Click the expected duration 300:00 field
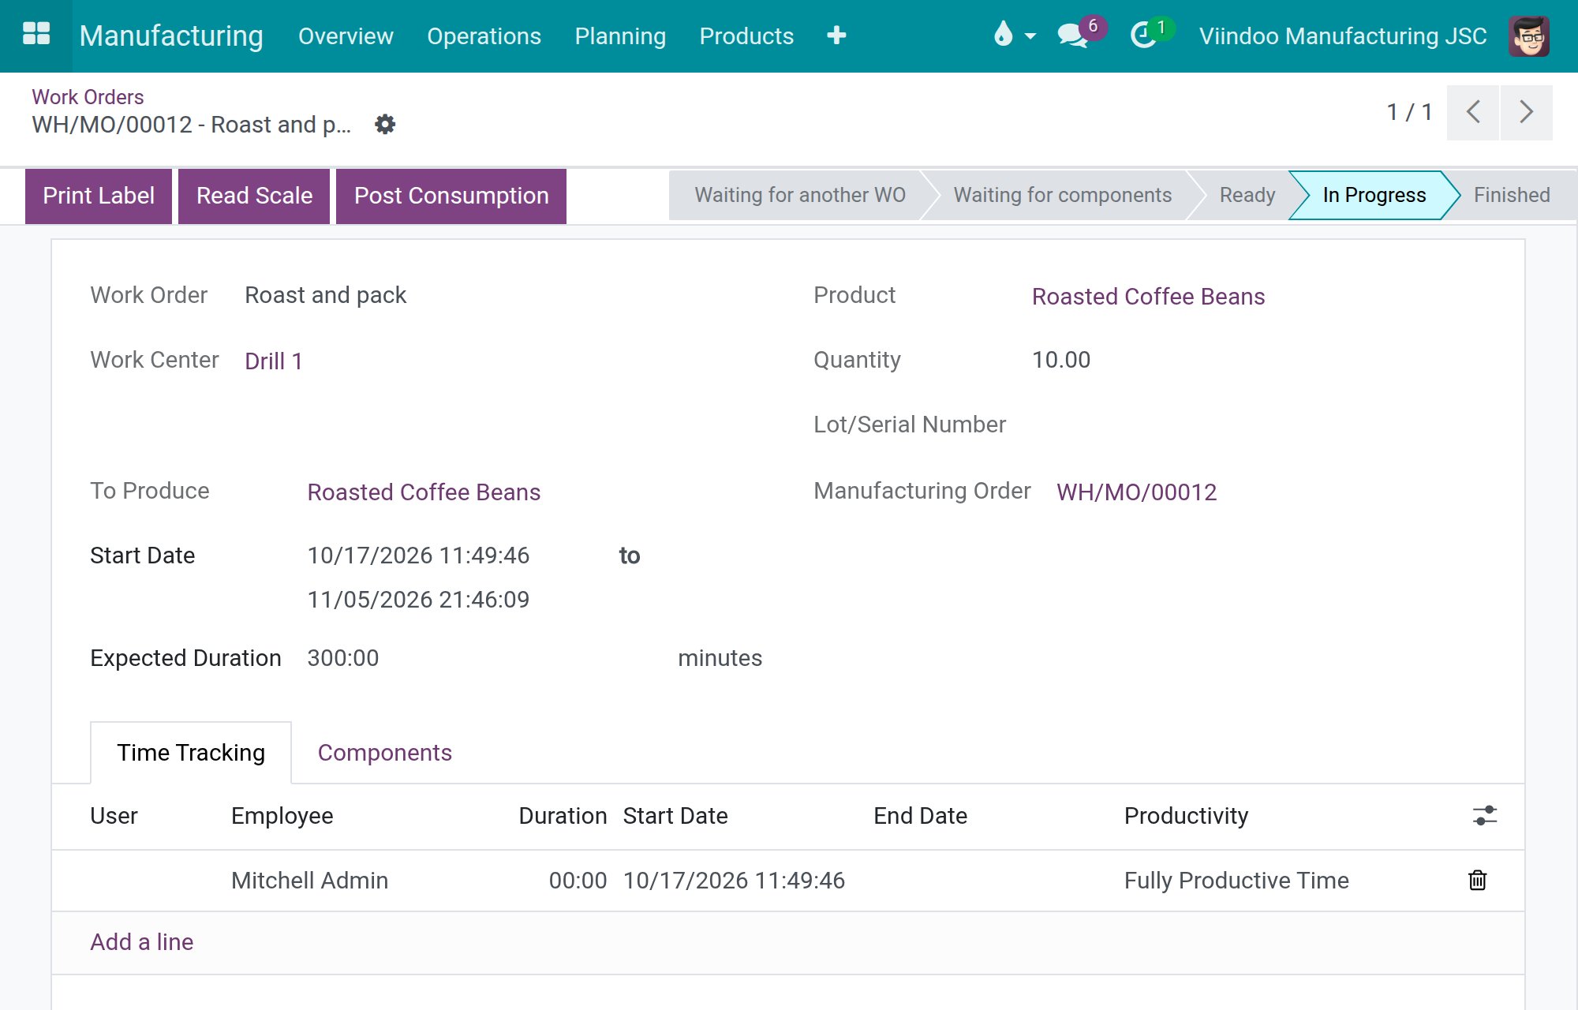 coord(343,658)
